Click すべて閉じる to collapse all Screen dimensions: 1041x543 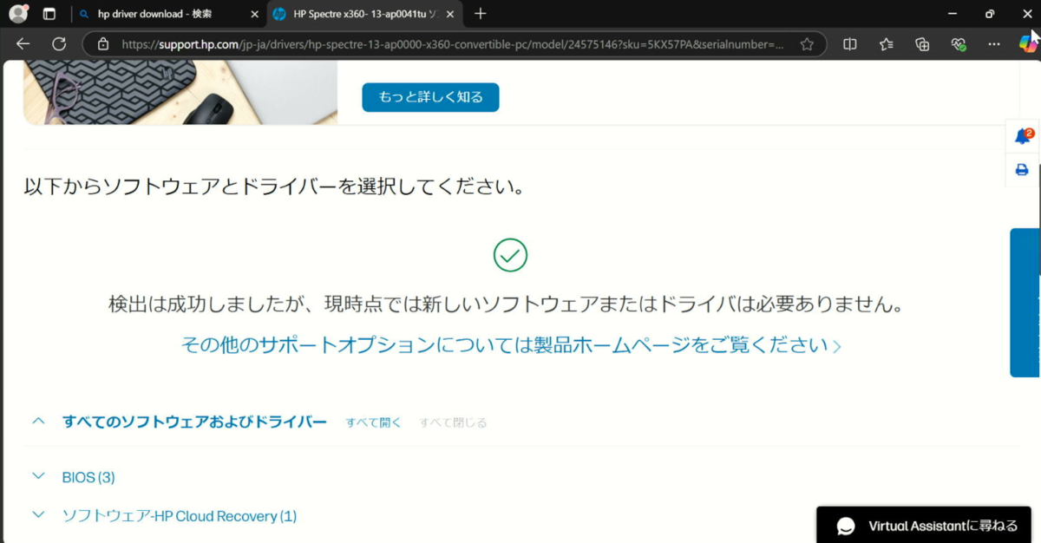454,422
